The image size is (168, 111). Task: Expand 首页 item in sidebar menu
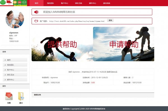[x=15, y=60]
